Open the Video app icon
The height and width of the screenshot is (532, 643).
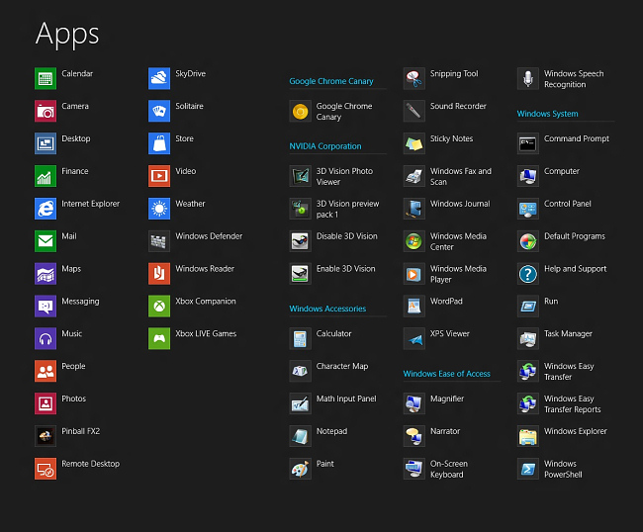pos(159,176)
